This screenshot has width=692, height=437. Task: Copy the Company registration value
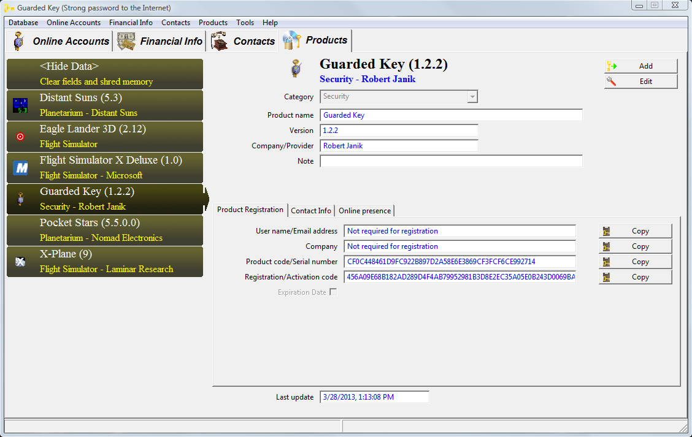tap(636, 246)
